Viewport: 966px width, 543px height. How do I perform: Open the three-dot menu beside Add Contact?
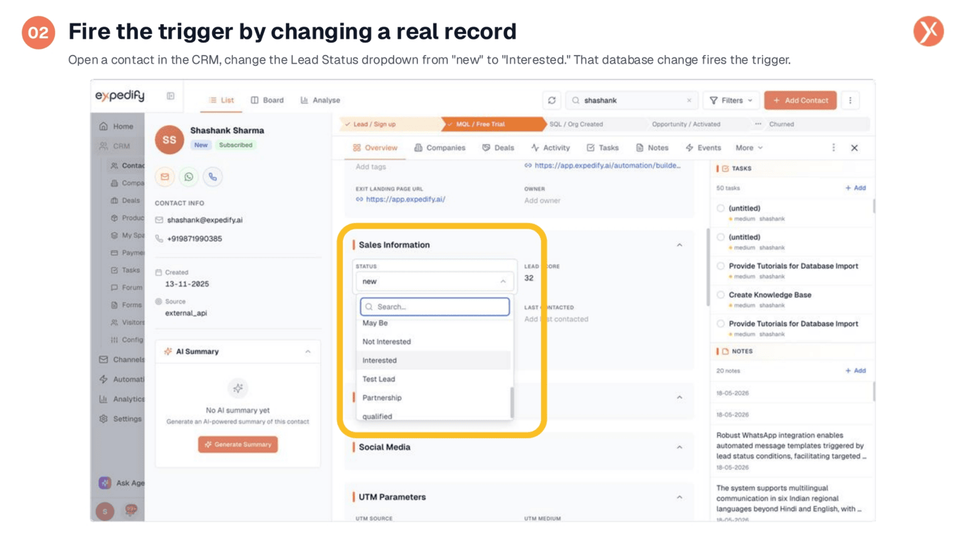[850, 100]
